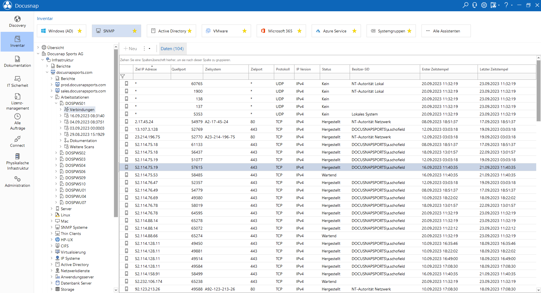Click the table vertical scrollbar thumb

538,90
